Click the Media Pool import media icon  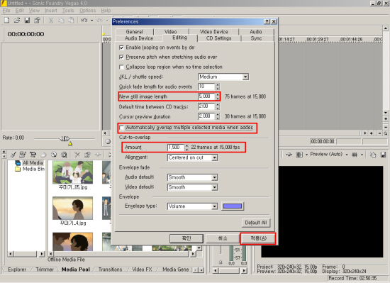[x=23, y=155]
